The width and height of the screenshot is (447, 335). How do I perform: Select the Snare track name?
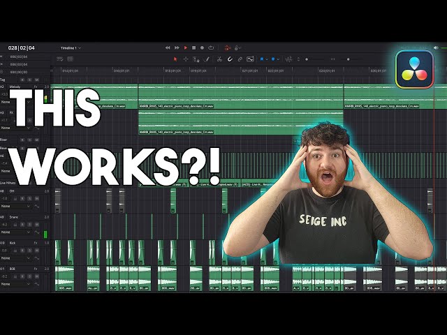pyautogui.click(x=14, y=217)
